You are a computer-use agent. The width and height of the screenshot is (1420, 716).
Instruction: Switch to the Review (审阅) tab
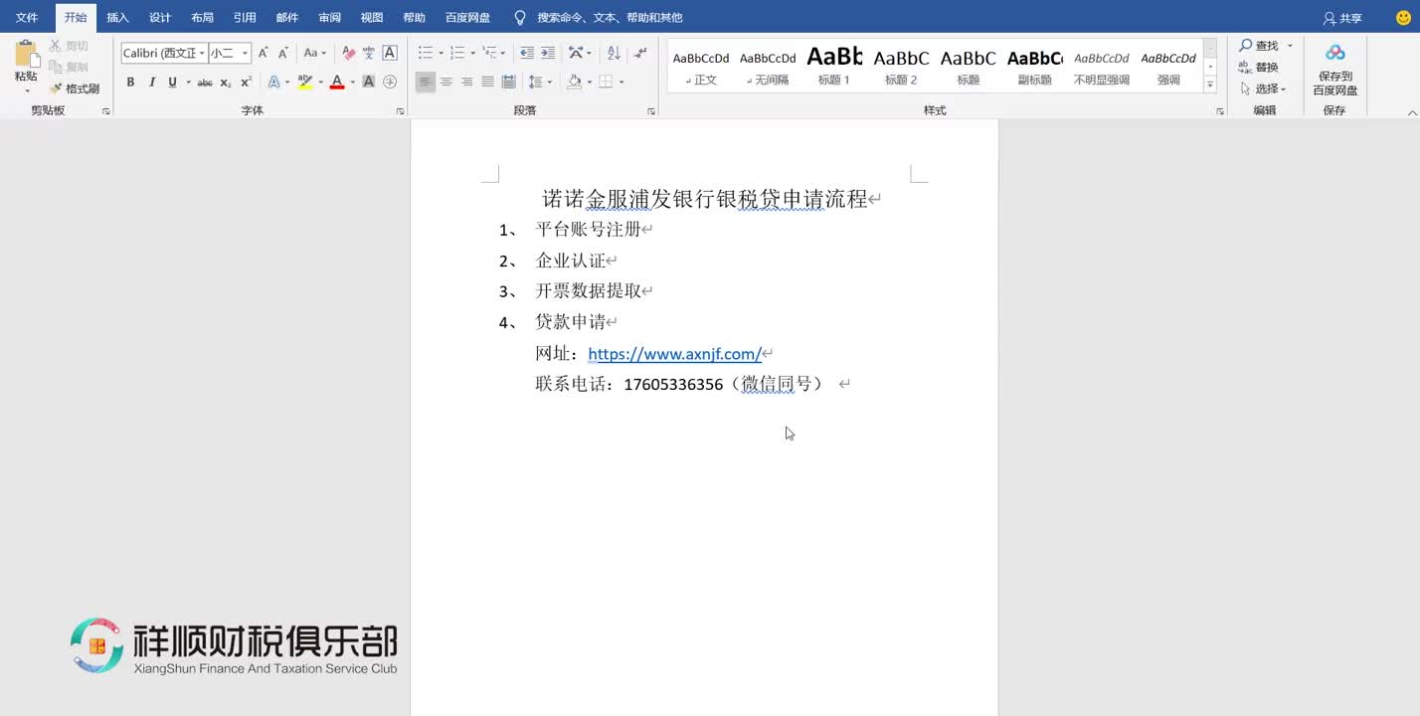[x=329, y=18]
